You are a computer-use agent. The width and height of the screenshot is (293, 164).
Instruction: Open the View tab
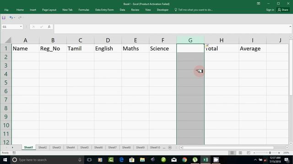click(x=148, y=10)
